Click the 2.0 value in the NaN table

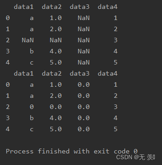point(55,29)
